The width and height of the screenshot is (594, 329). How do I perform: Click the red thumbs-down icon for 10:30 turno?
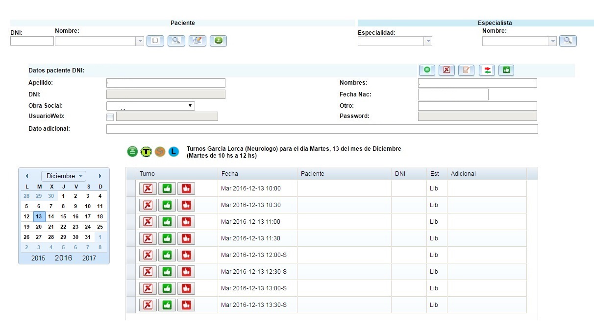tap(186, 205)
